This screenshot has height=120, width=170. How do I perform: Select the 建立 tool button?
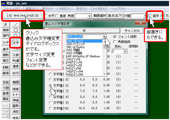point(6,60)
